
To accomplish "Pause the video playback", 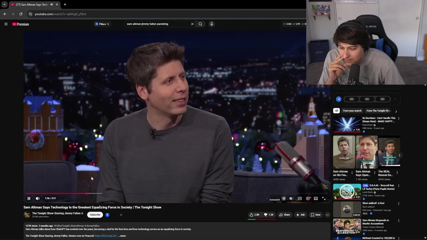I will coord(29,198).
